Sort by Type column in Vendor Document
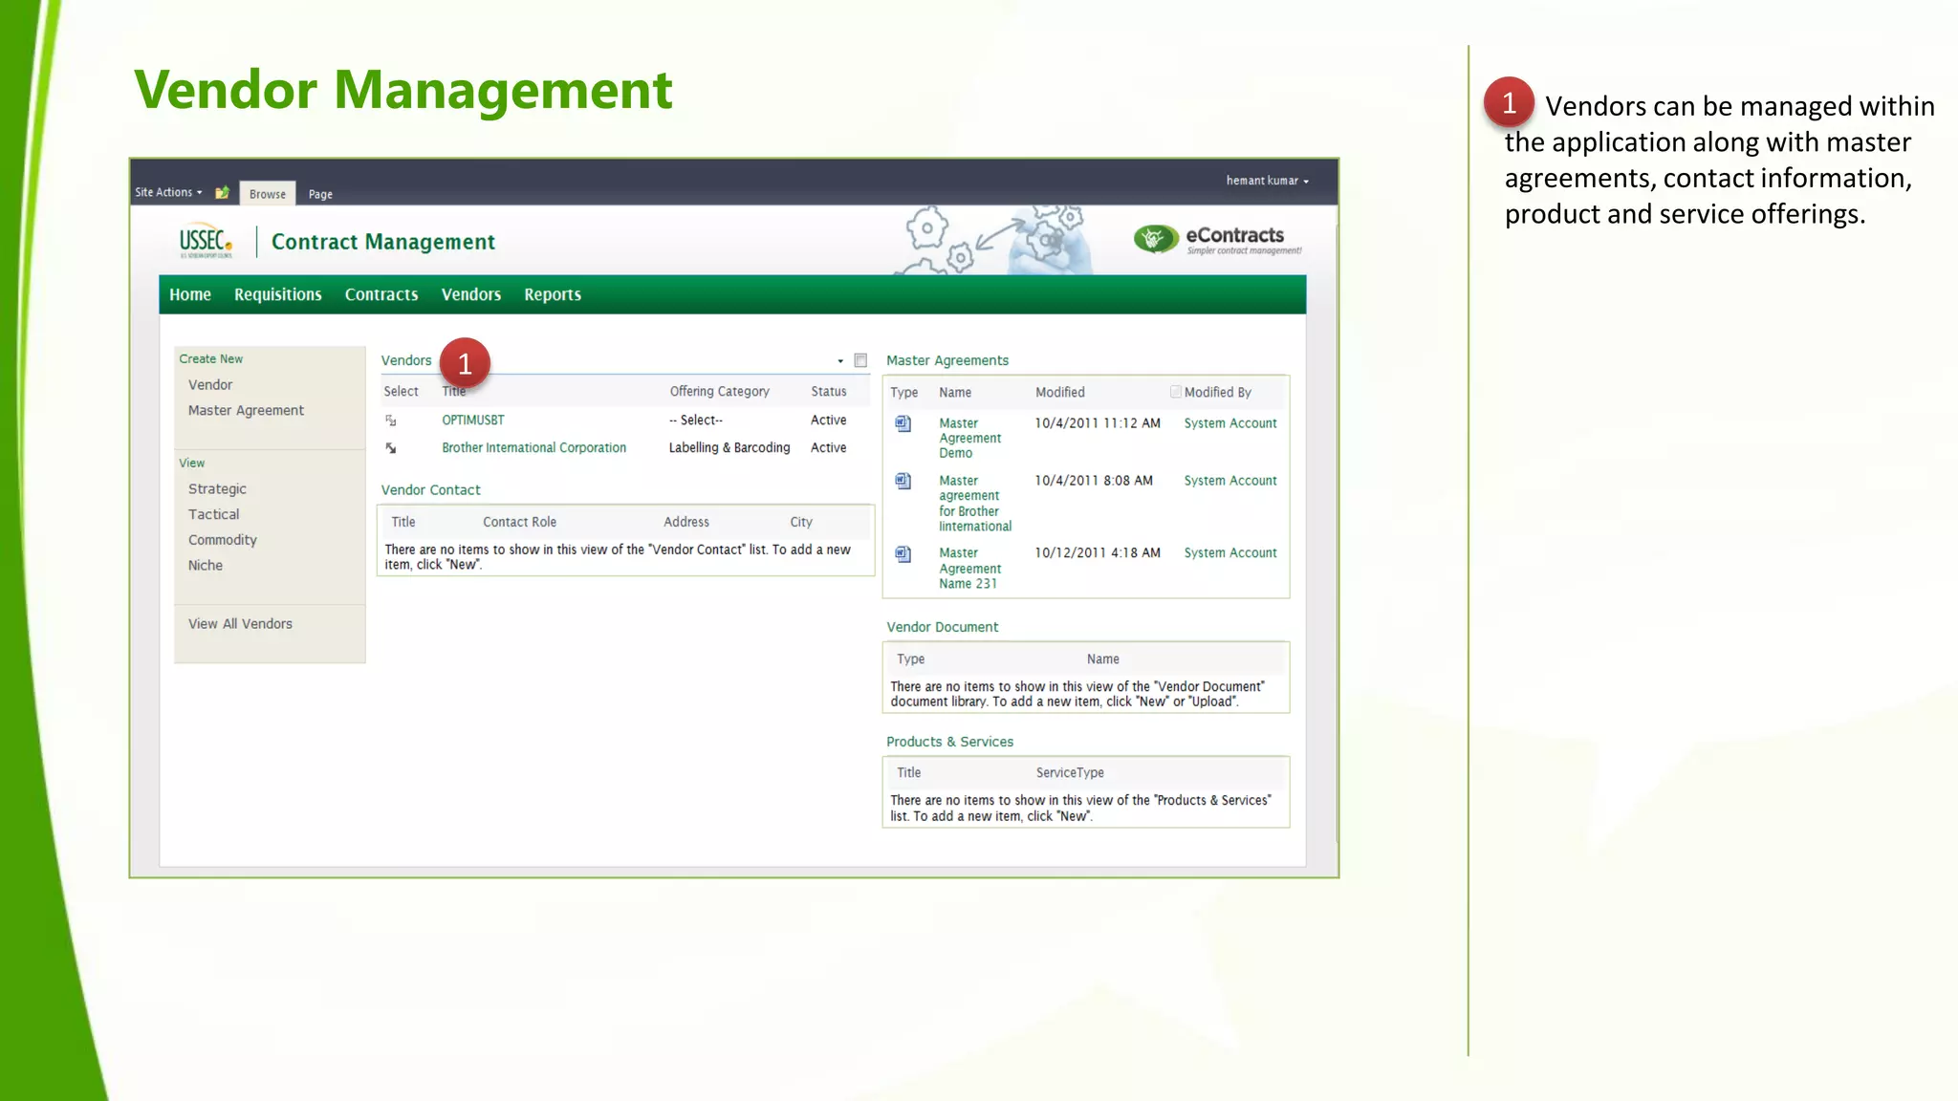Image resolution: width=1958 pixels, height=1101 pixels. pyautogui.click(x=910, y=659)
